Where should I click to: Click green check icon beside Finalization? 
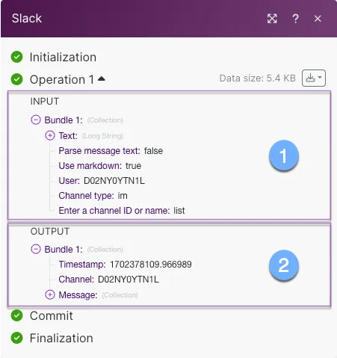pos(16,338)
